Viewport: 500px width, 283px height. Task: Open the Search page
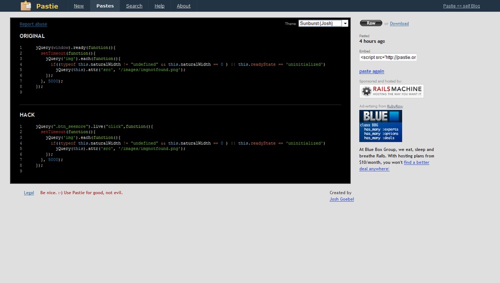click(x=134, y=6)
